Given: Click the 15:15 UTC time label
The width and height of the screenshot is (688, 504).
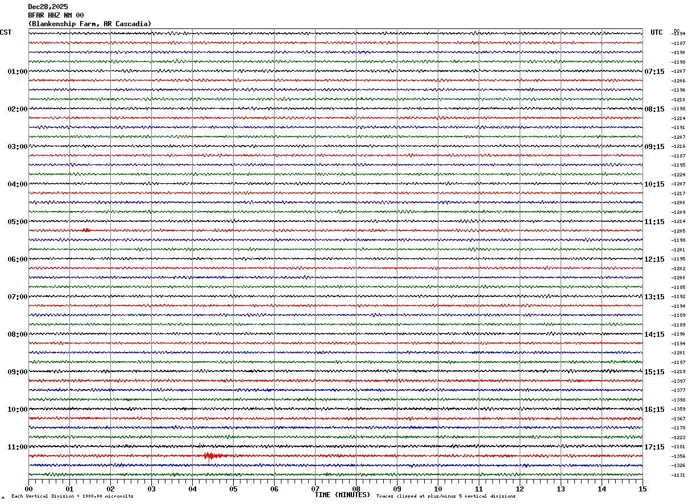Looking at the screenshot, I should 654,372.
